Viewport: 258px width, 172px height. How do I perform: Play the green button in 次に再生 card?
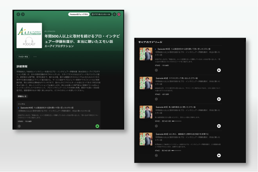point(97,126)
